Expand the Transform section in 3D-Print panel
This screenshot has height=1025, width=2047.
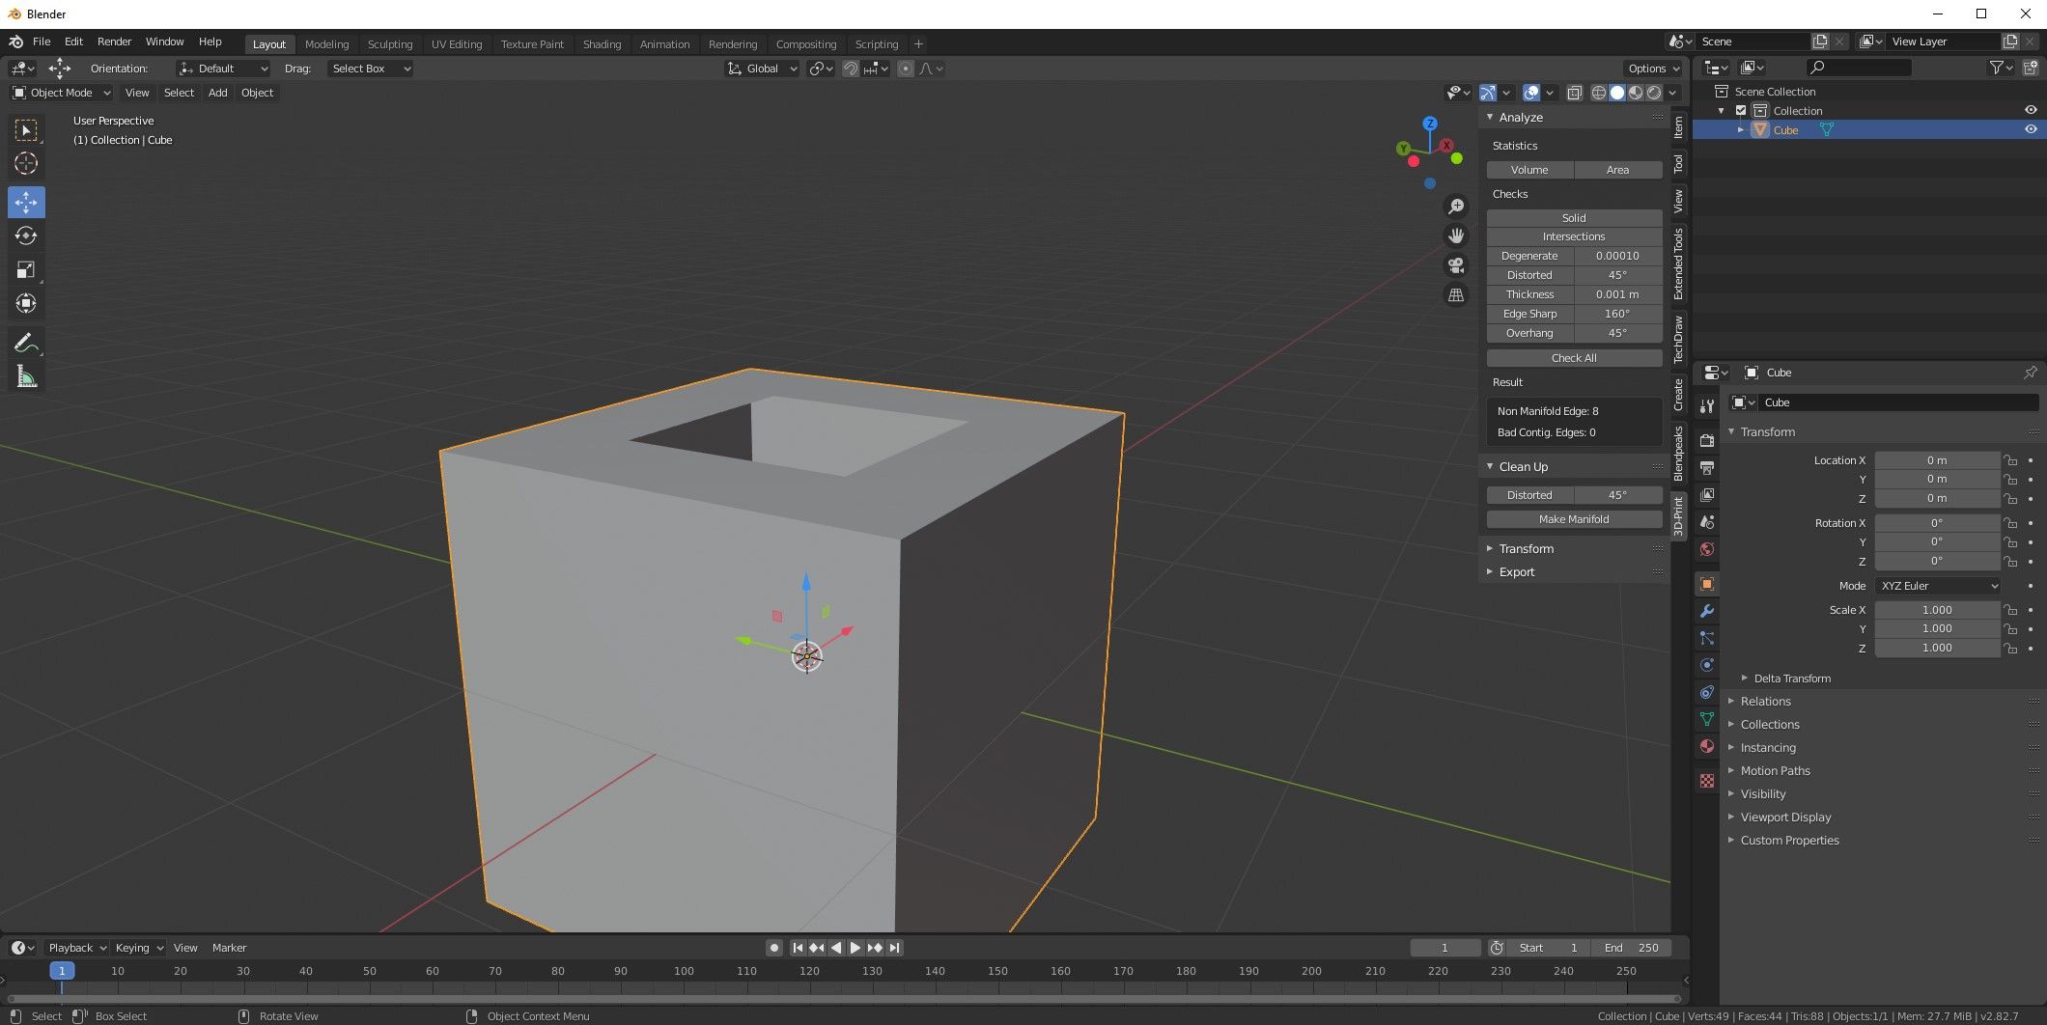tap(1526, 548)
